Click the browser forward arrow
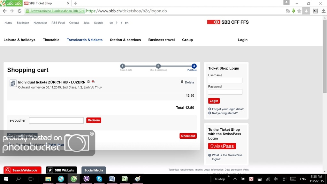327x184 pixels. [x=12, y=11]
